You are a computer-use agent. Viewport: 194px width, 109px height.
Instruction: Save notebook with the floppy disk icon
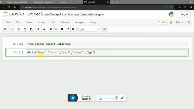tap(5, 29)
